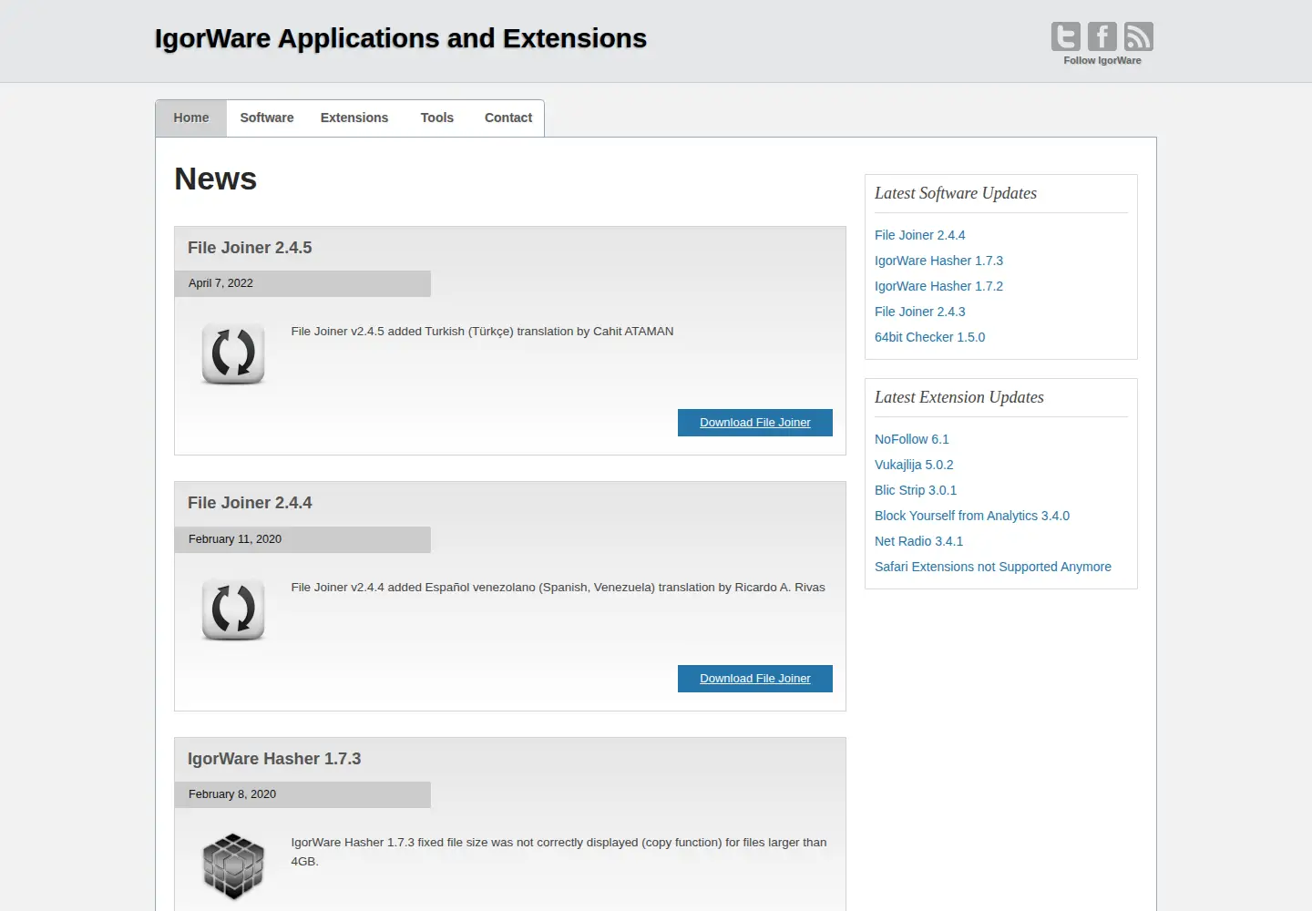The image size is (1312, 911).
Task: Open Safari Extensions not Supported Anymore link
Action: pos(993,567)
